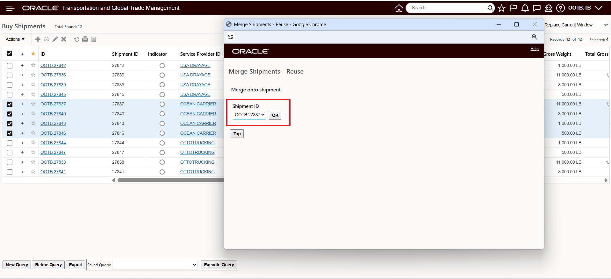Screen dimensions: 611x279
Task: Open the OCEAN CARRIER link for shipment 27840
Action: point(198,114)
